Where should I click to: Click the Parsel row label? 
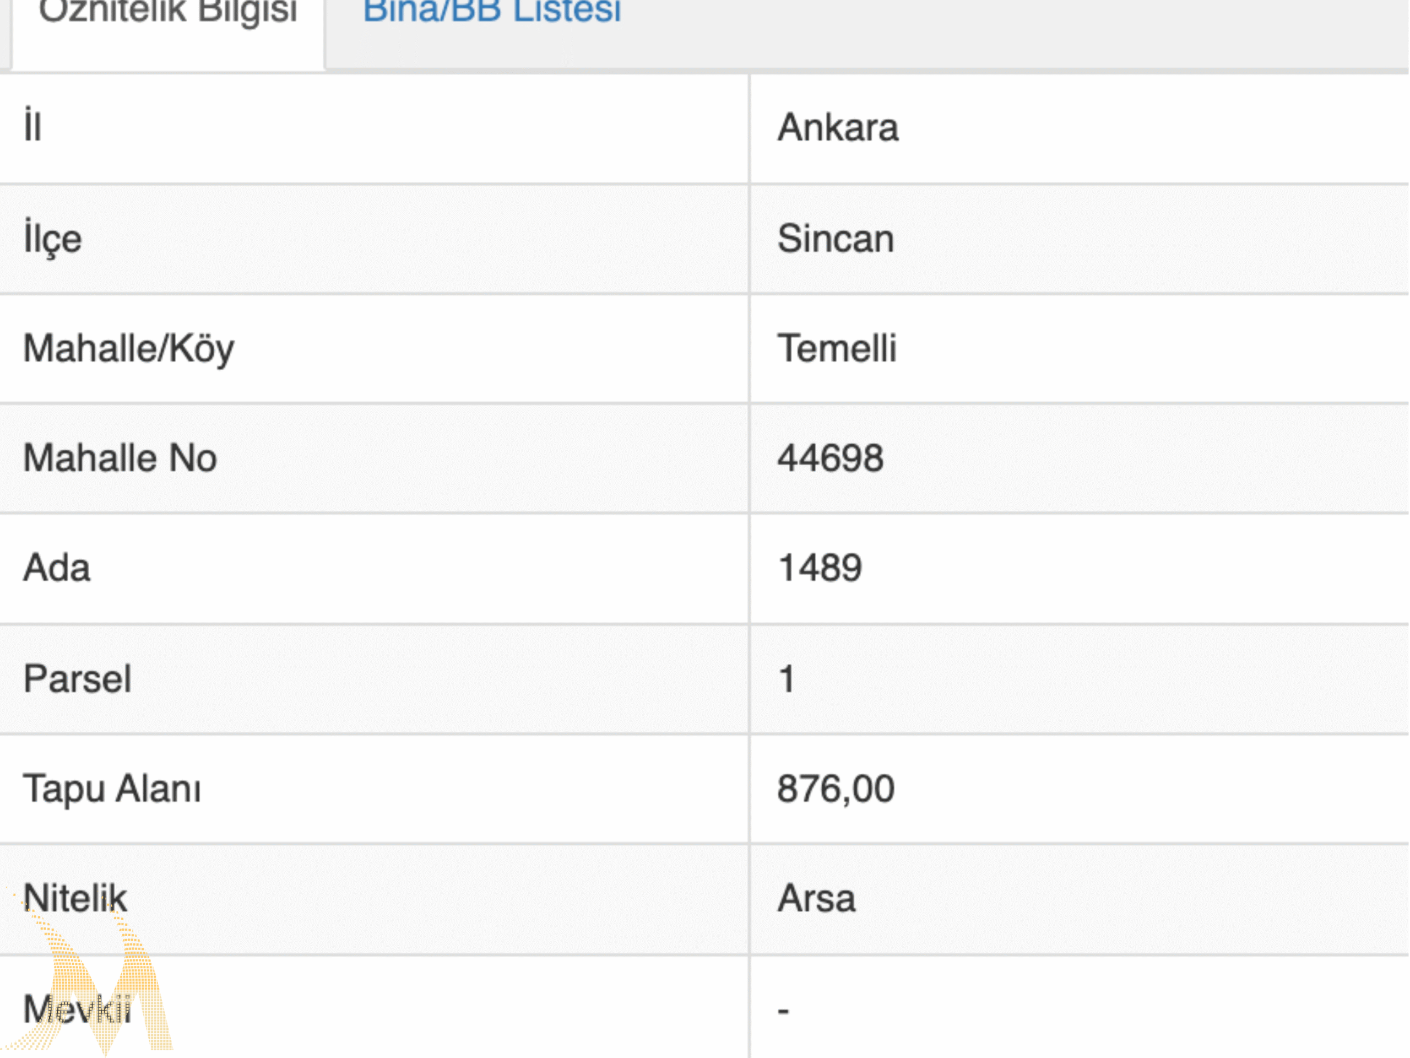click(78, 678)
